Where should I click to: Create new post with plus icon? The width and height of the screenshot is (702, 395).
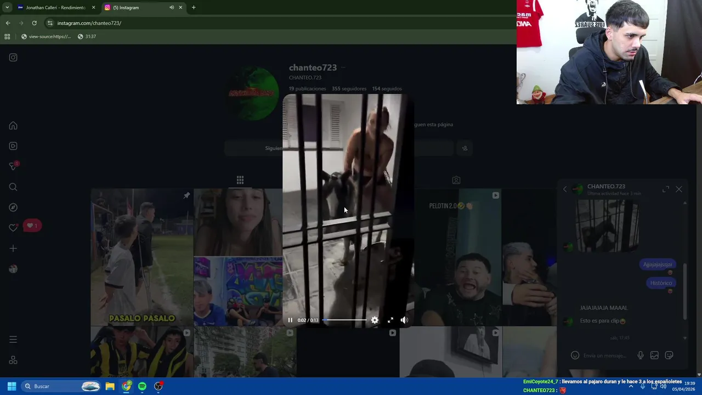13,249
